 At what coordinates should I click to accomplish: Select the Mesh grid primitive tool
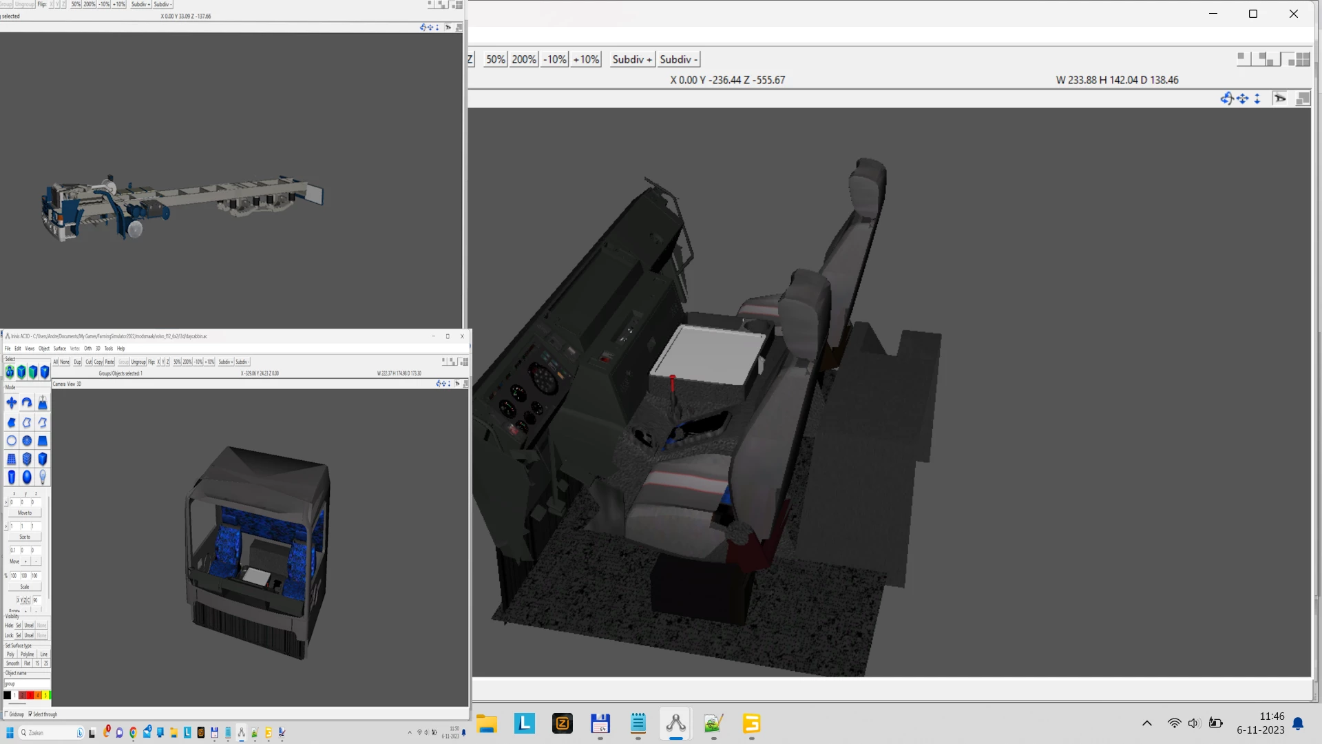[x=12, y=459]
